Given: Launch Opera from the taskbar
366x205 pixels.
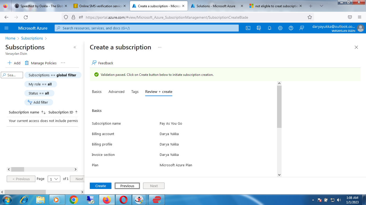Looking at the screenshot, I should (124, 200).
